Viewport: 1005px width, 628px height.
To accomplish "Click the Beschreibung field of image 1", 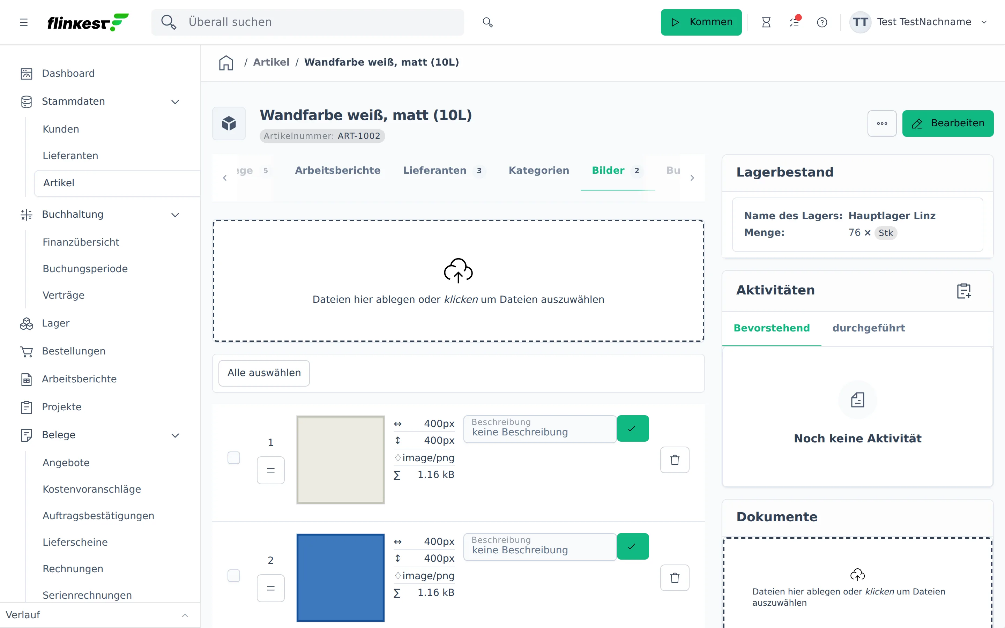I will pyautogui.click(x=540, y=429).
